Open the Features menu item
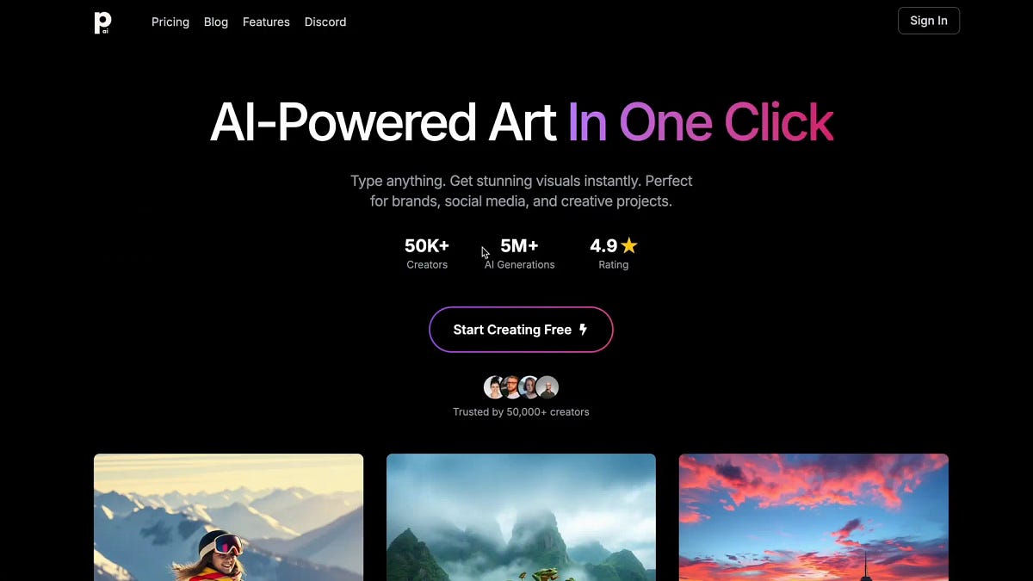The height and width of the screenshot is (581, 1033). pyautogui.click(x=266, y=22)
